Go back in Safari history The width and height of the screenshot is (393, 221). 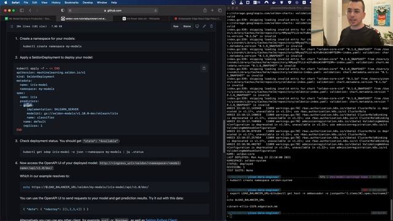(x=30, y=10)
